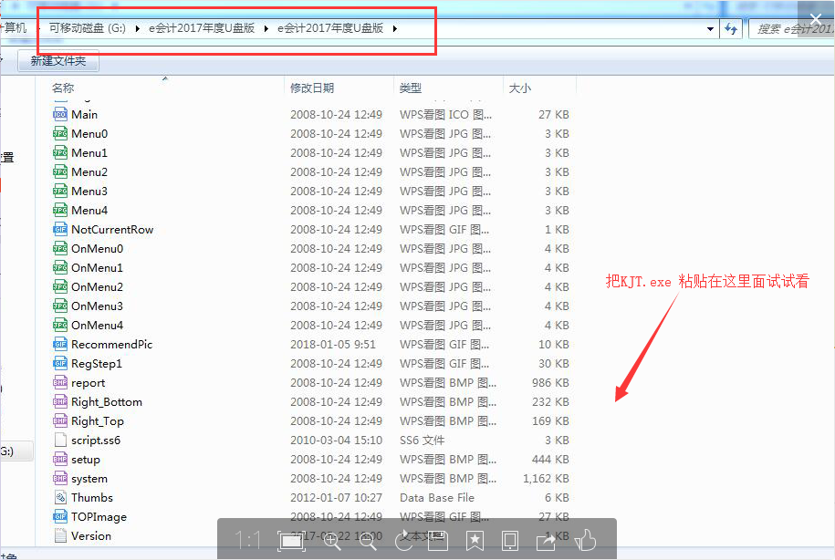Click the 30 KB size cell
The width and height of the screenshot is (835, 560).
coord(554,364)
